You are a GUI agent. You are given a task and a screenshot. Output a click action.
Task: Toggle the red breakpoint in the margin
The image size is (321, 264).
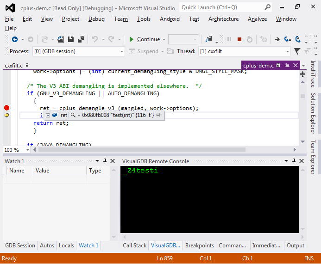pyautogui.click(x=6, y=108)
